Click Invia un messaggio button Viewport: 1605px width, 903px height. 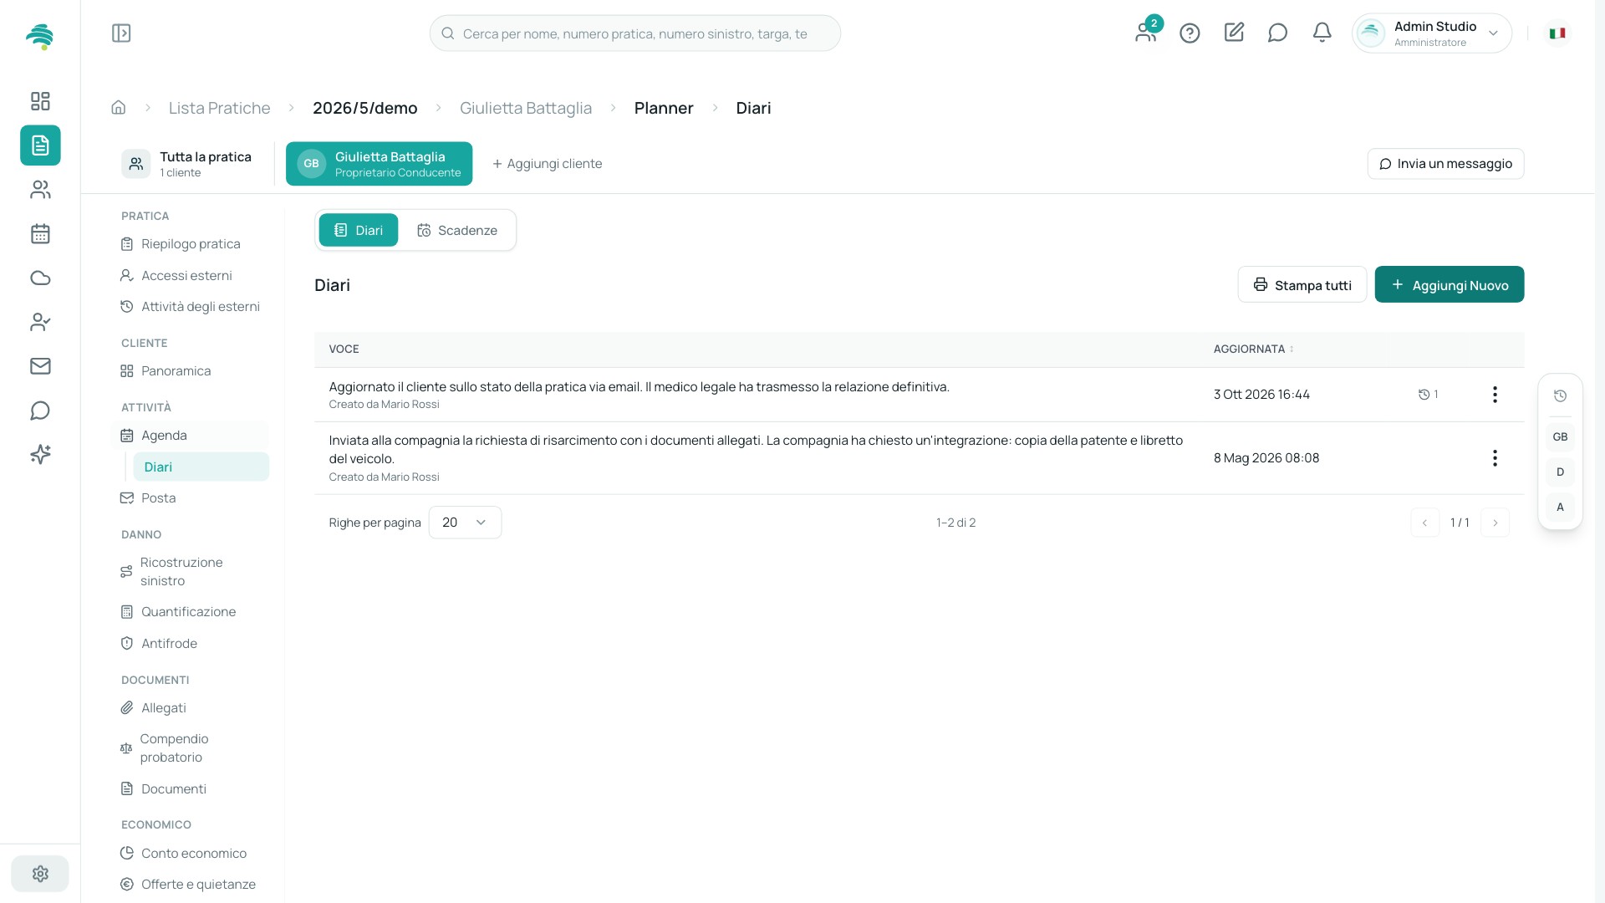click(1445, 164)
